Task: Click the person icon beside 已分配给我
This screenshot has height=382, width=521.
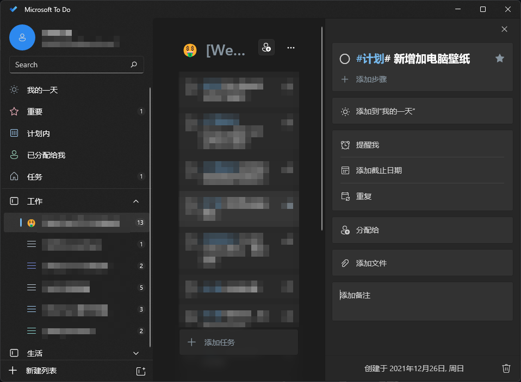Action: tap(14, 155)
